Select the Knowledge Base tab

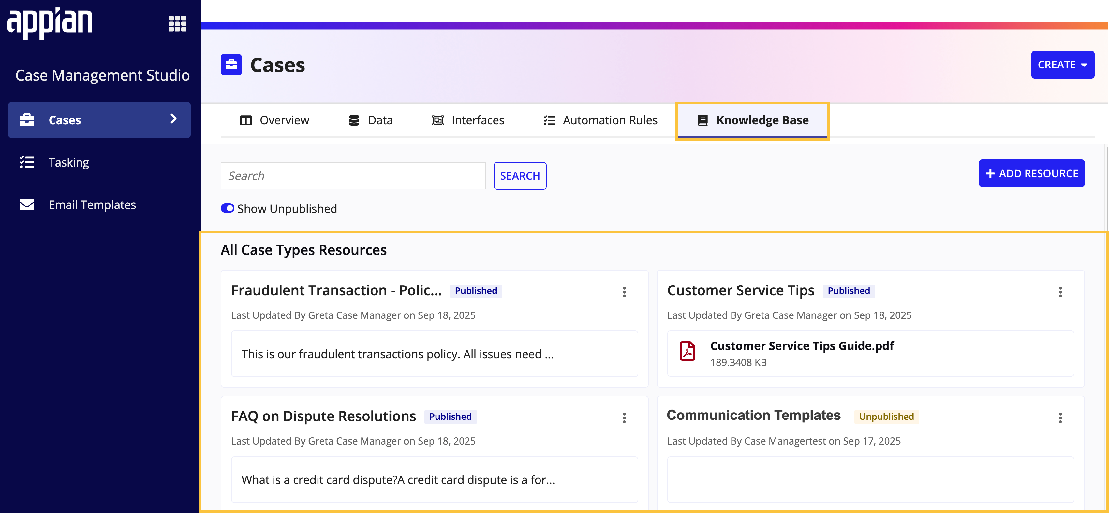pos(752,121)
